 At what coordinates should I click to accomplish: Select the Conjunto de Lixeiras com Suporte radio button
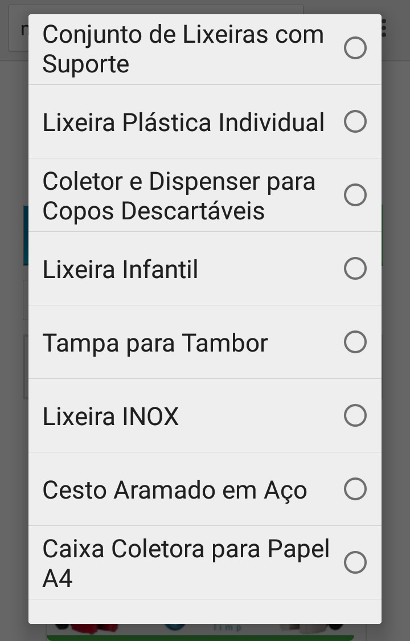click(x=355, y=48)
